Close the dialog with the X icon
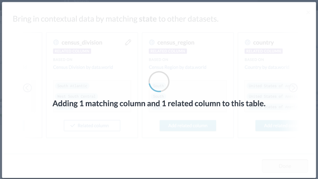This screenshot has width=318, height=179. coord(308,12)
